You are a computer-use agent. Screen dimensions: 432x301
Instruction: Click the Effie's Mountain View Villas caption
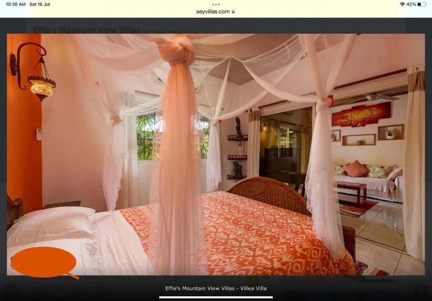(x=216, y=288)
